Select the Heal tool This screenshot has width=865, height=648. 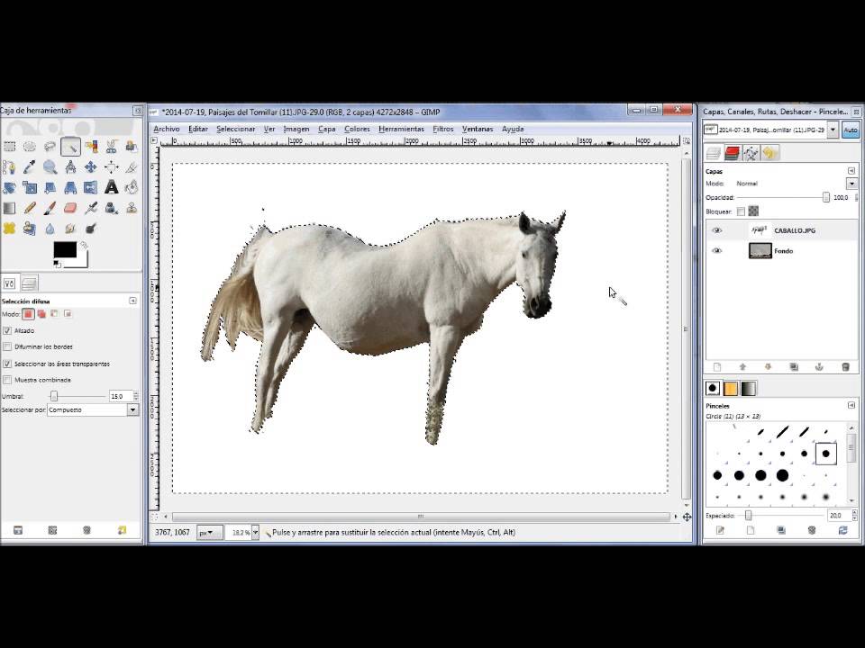coord(9,228)
